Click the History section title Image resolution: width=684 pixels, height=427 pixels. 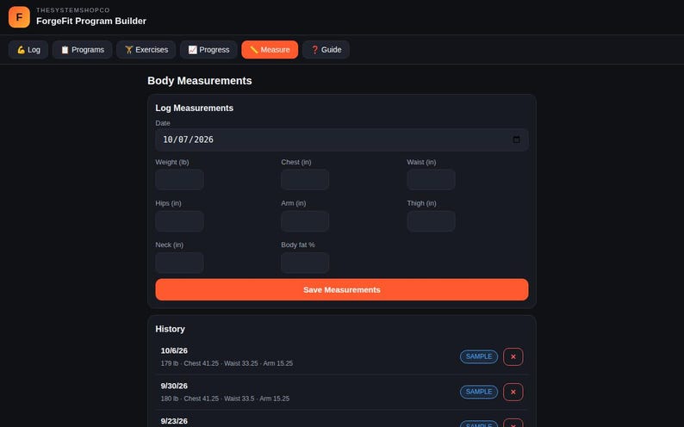pyautogui.click(x=170, y=329)
